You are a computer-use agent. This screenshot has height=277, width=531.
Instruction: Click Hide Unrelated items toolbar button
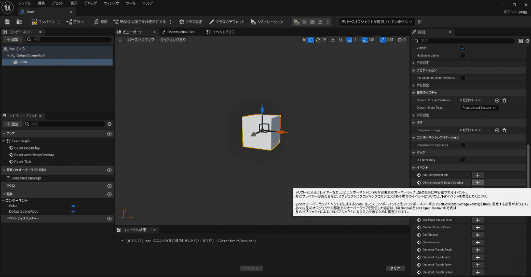click(140, 22)
